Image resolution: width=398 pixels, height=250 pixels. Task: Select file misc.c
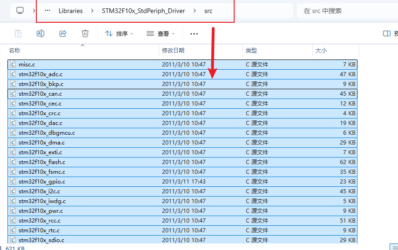182,64
